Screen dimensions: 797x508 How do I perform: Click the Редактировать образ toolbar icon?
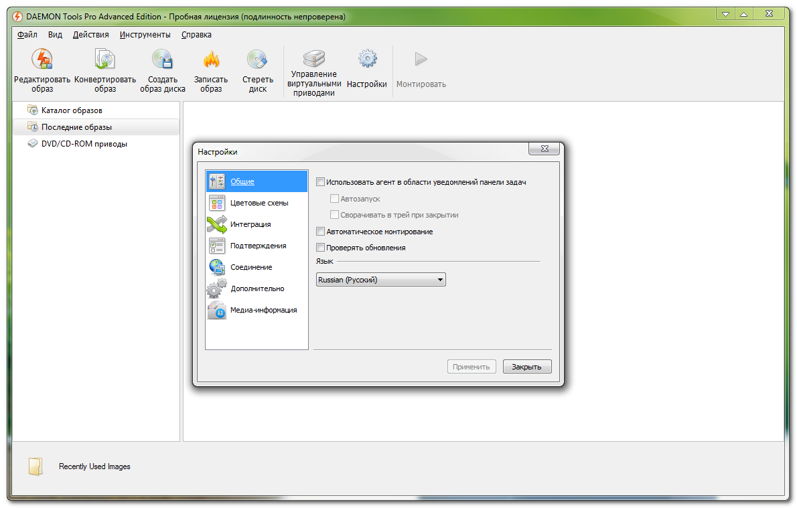tap(42, 60)
